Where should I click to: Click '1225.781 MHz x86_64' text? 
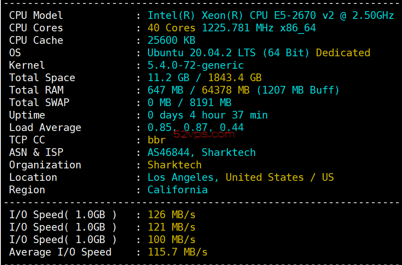pos(259,28)
